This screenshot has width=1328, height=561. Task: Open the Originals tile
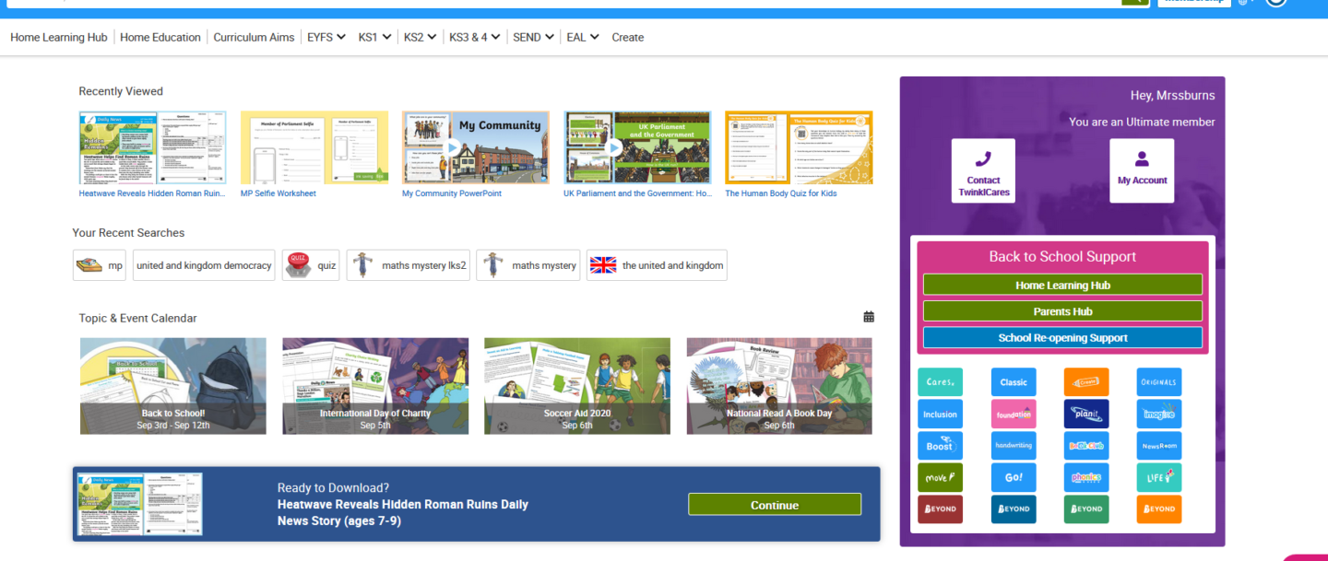click(x=1159, y=382)
